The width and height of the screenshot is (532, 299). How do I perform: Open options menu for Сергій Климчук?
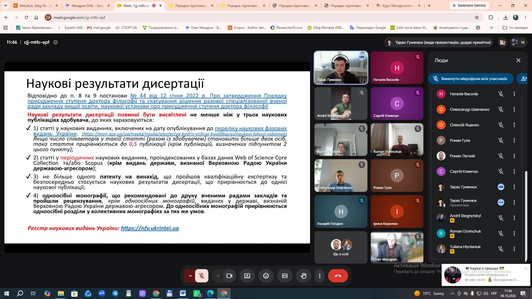(514, 171)
